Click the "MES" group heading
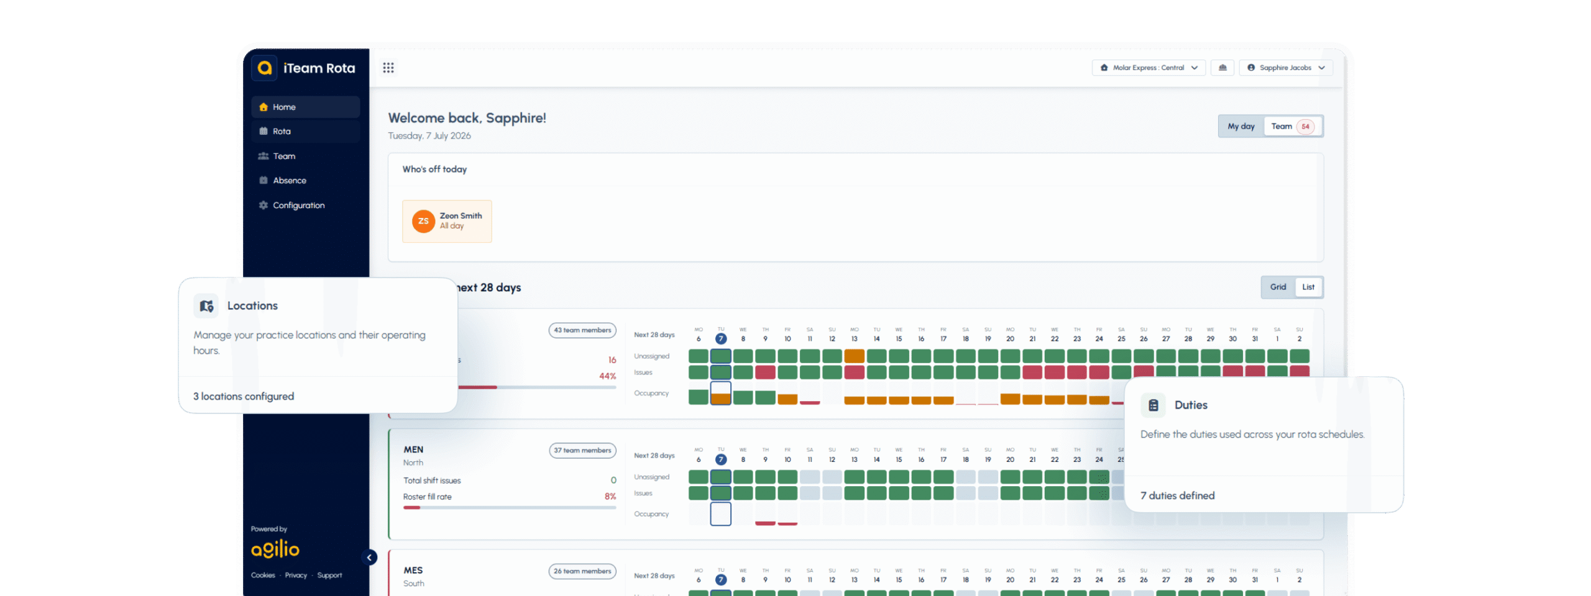This screenshot has height=596, width=1591. pos(413,571)
